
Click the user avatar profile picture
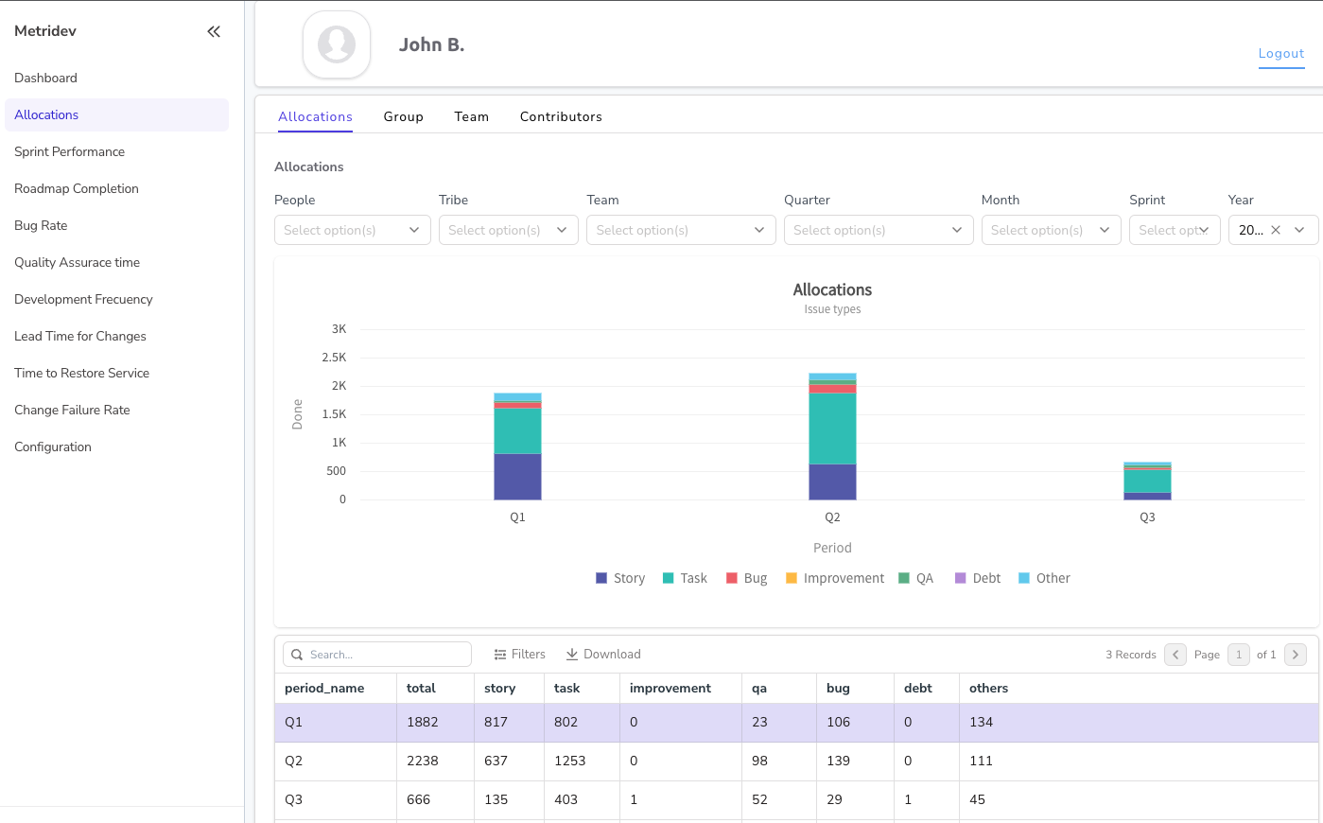coord(337,44)
